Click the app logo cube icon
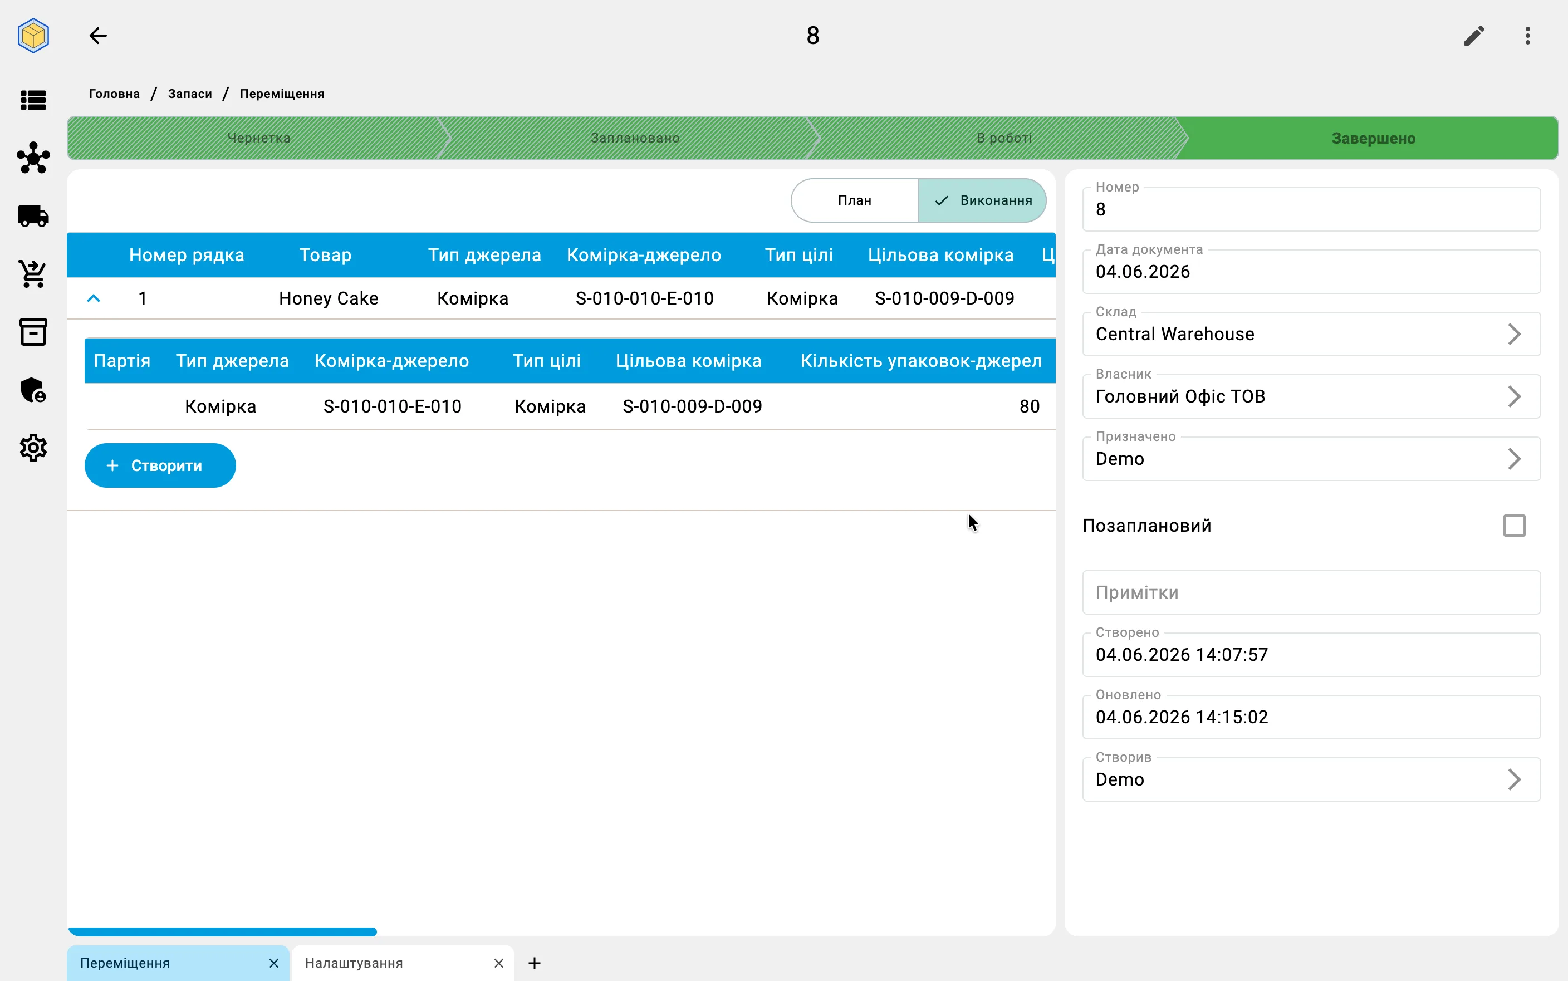 tap(33, 35)
